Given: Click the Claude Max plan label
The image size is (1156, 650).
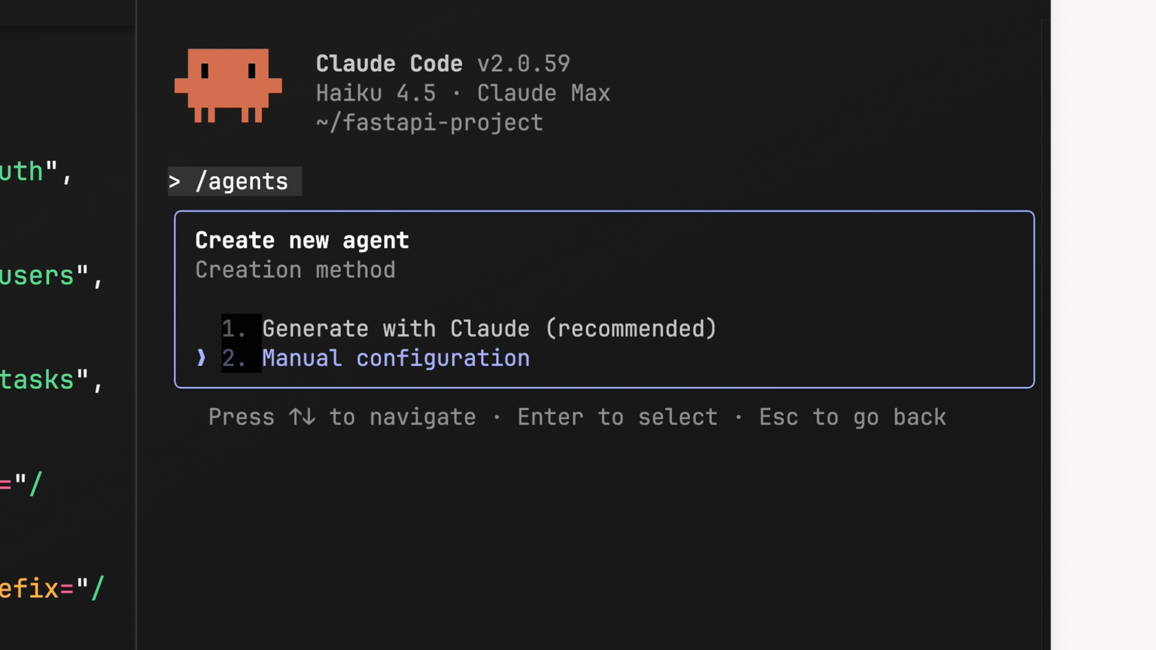Looking at the screenshot, I should click(543, 93).
